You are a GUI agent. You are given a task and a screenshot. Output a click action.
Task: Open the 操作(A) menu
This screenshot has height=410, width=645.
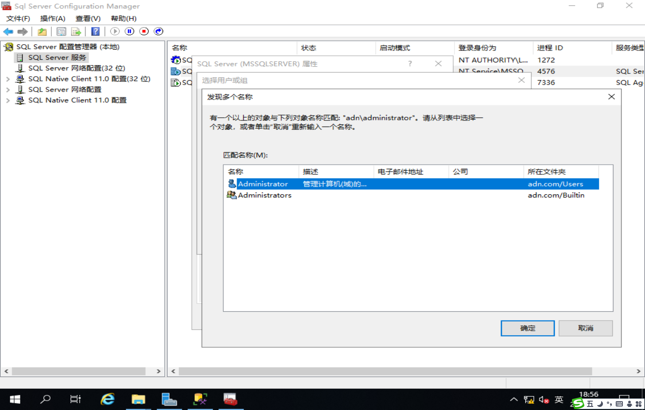tap(52, 19)
